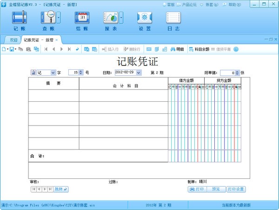Expand the voucher word 记 dropdown

coord(53,73)
